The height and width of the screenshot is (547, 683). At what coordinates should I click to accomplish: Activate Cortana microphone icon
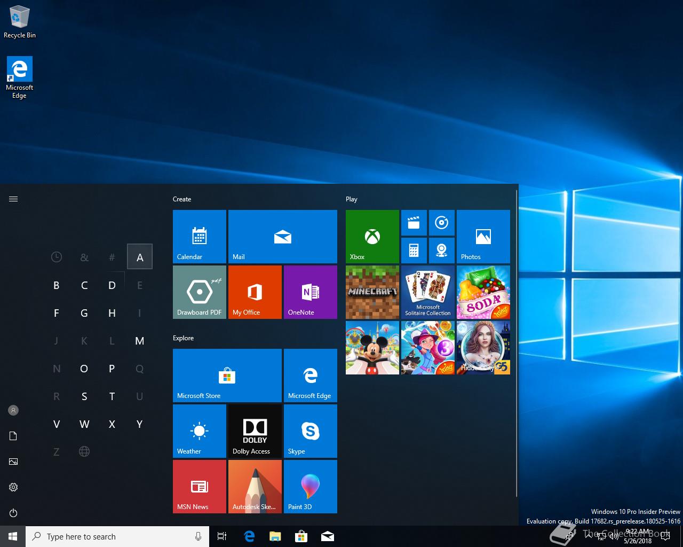(198, 536)
